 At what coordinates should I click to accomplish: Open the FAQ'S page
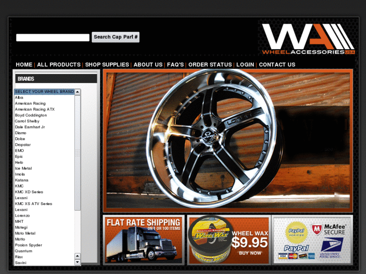(x=176, y=64)
